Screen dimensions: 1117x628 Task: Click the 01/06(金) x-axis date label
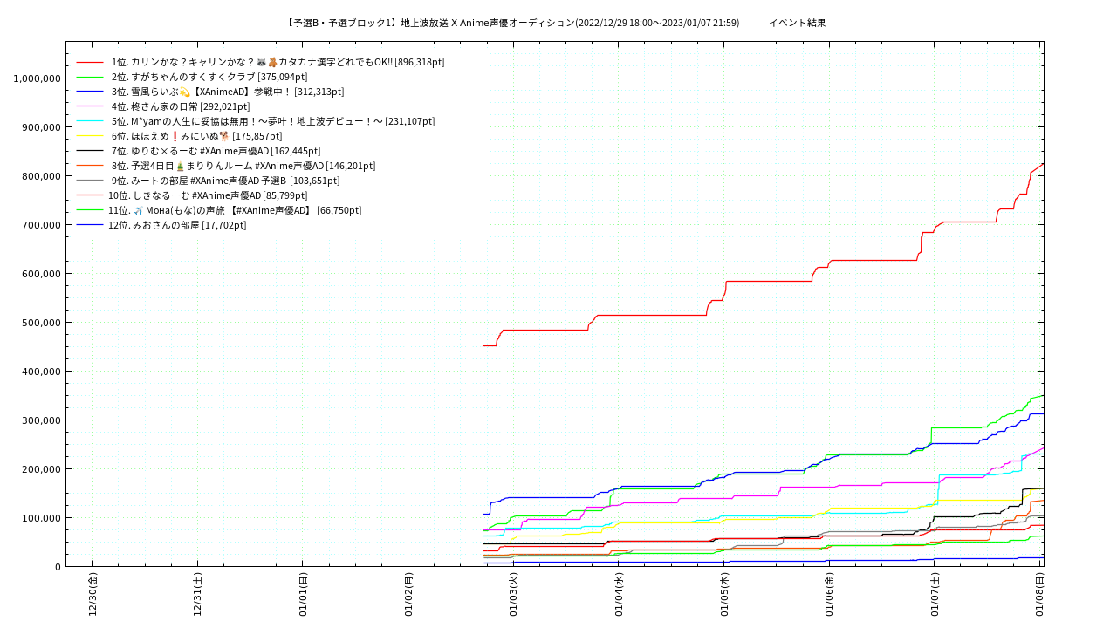(829, 594)
